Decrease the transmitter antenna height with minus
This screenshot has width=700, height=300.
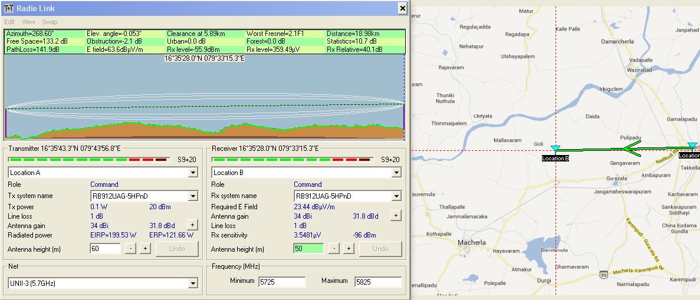pyautogui.click(x=130, y=249)
